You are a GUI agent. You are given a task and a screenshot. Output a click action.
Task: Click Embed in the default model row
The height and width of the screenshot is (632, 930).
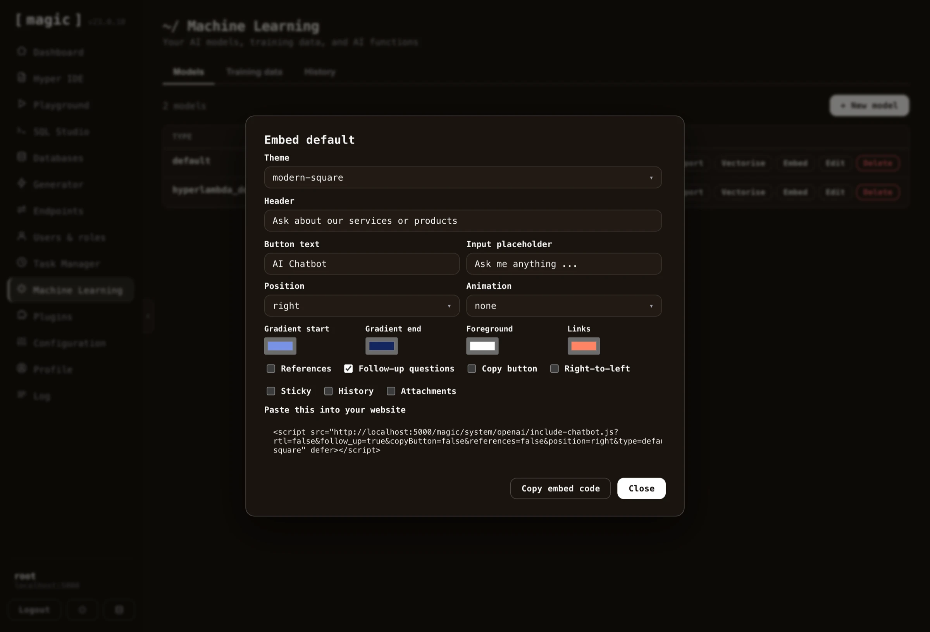[795, 163]
